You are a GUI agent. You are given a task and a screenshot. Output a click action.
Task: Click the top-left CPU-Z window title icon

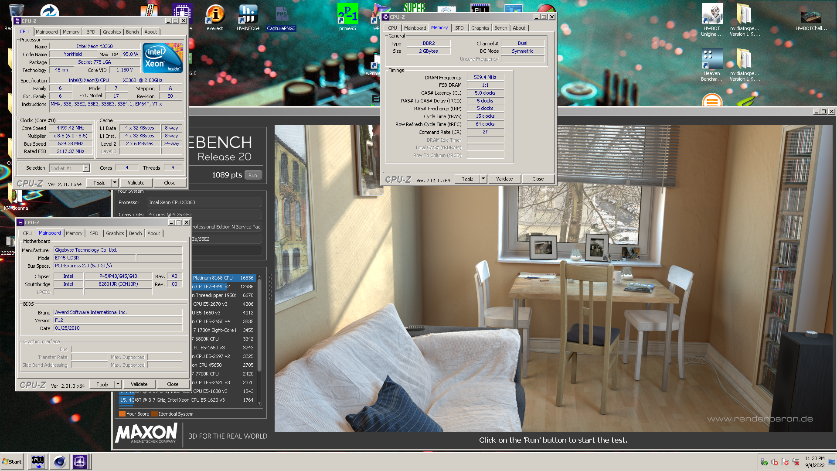pyautogui.click(x=17, y=21)
